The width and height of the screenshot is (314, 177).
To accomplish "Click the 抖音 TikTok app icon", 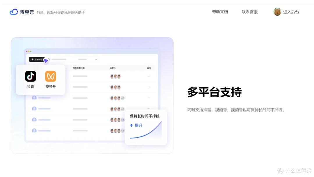I will point(31,76).
